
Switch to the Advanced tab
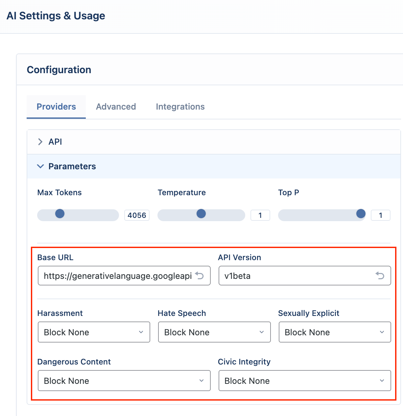(116, 107)
